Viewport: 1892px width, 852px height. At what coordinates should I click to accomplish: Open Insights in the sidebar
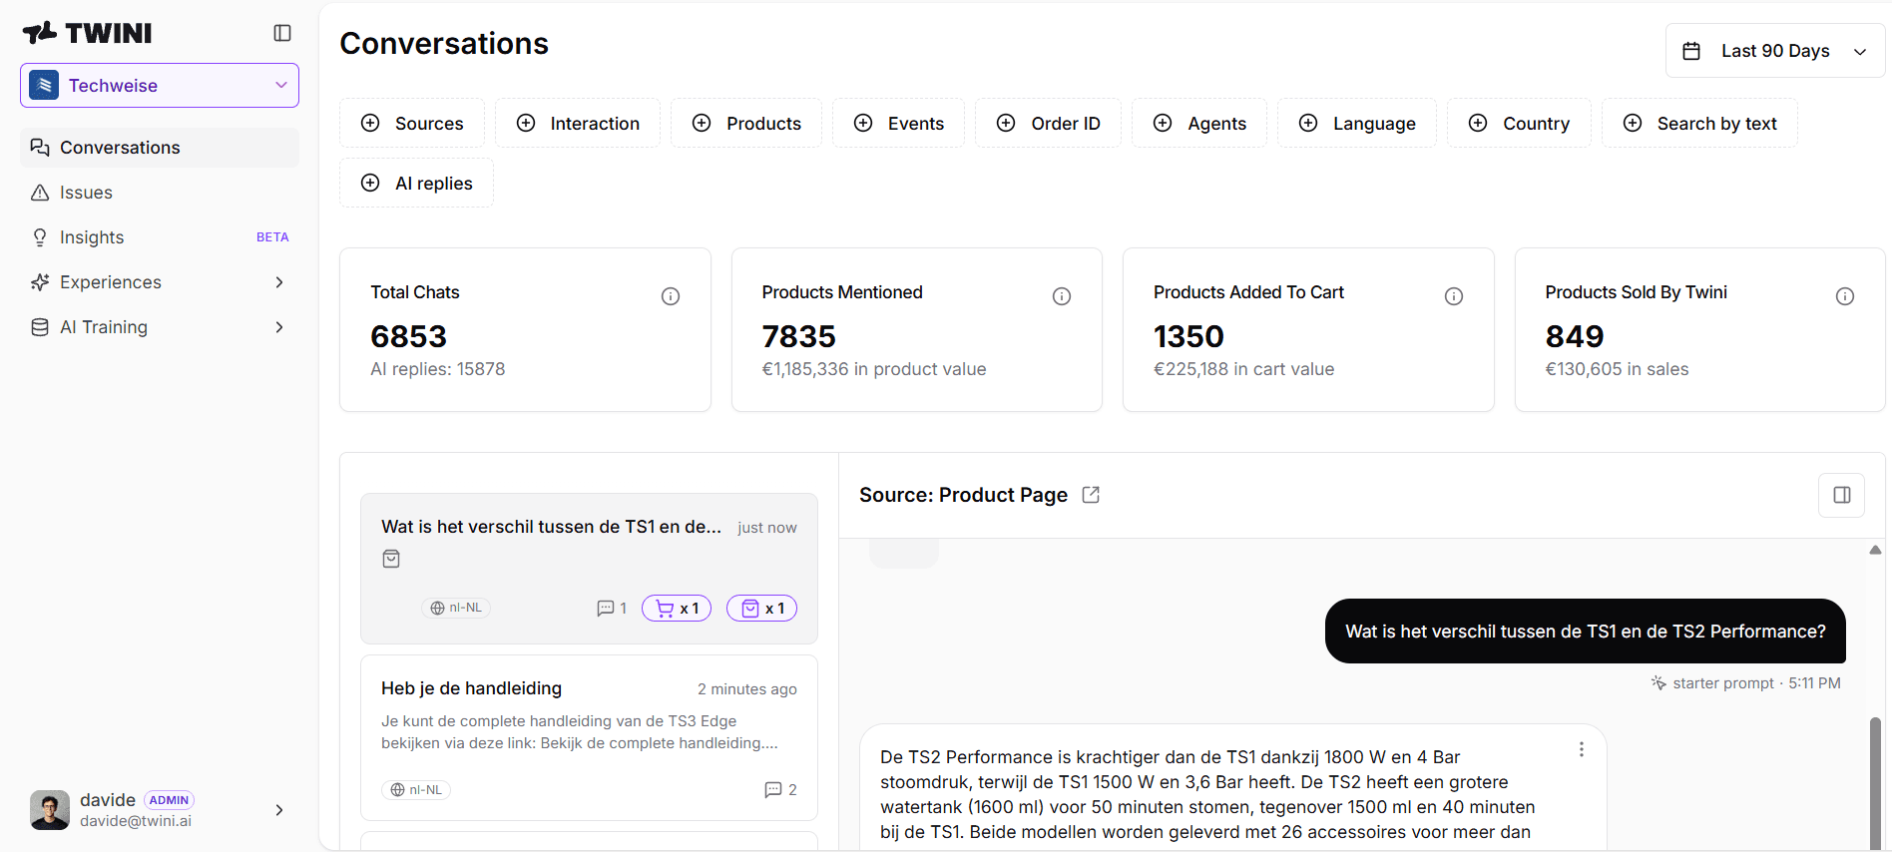160,237
